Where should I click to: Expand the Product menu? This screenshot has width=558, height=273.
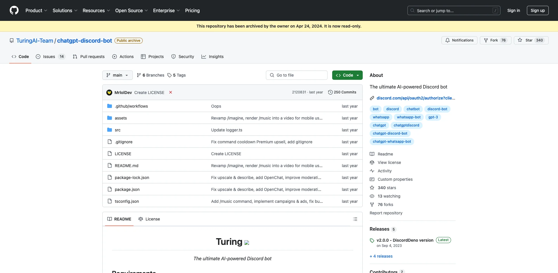[36, 10]
